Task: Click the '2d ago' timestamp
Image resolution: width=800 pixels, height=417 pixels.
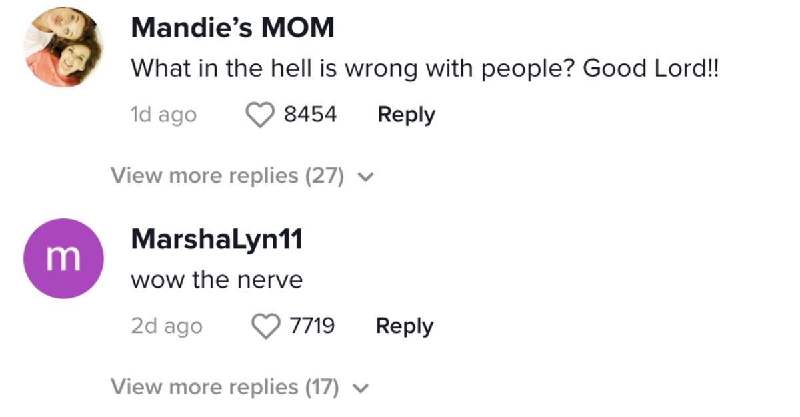Action: (x=166, y=326)
